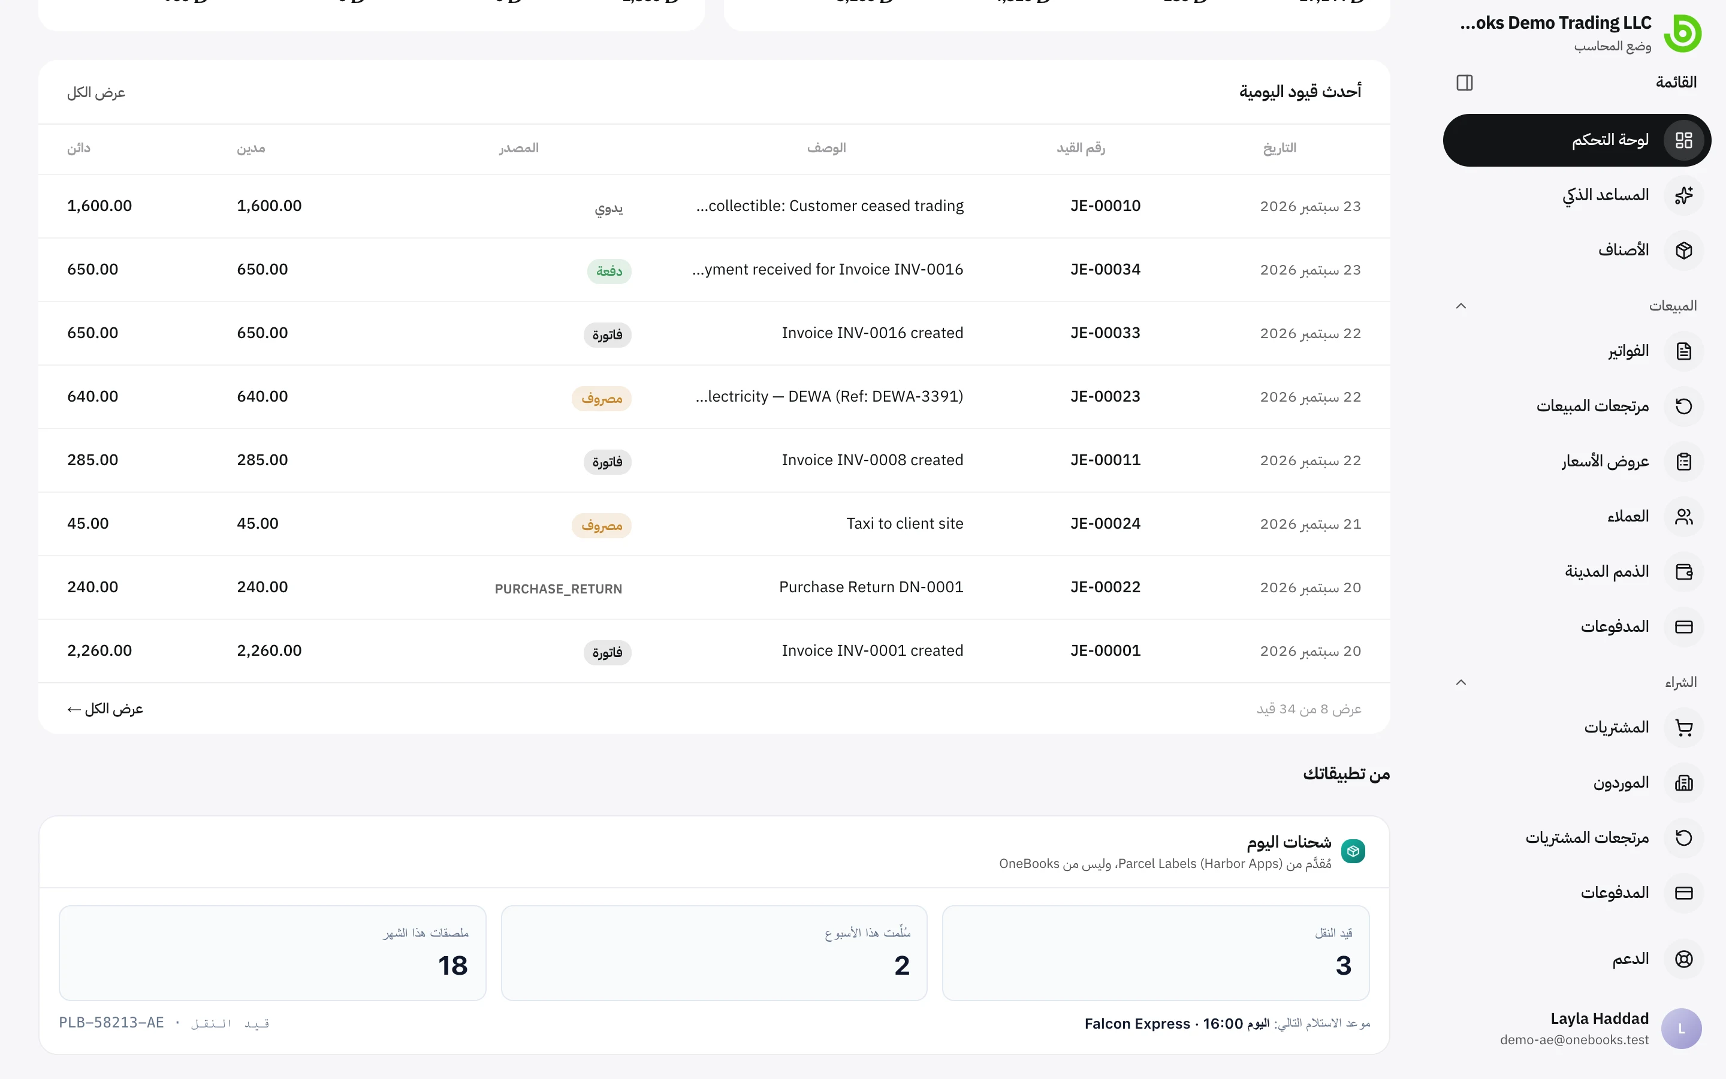
Task: Open the Layla Haddad user profile avatar
Action: tap(1681, 1028)
